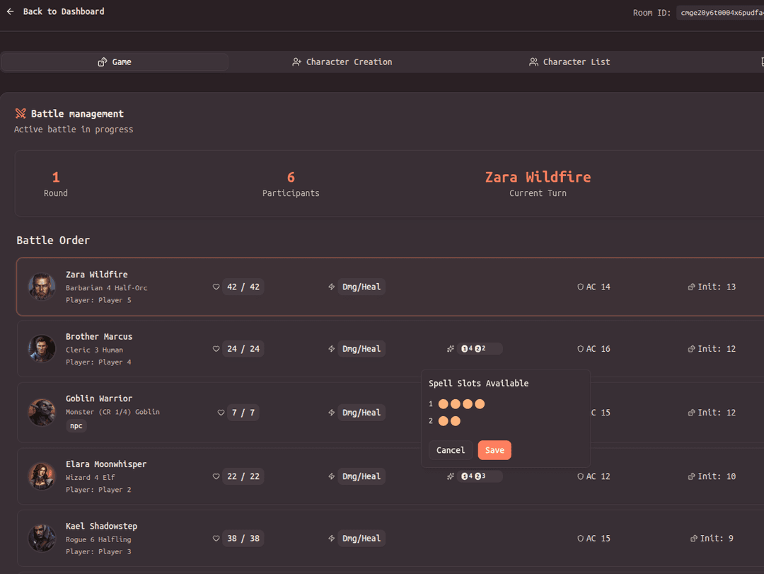Open Dmg/Heal for Kael Shadowstep
The height and width of the screenshot is (574, 764).
361,538
